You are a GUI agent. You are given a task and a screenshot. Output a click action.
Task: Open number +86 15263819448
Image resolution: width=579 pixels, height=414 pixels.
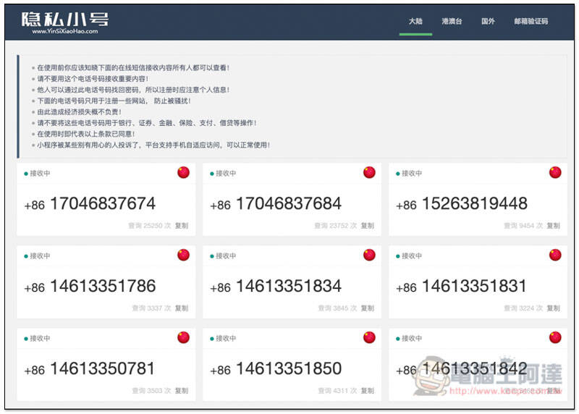(x=462, y=204)
